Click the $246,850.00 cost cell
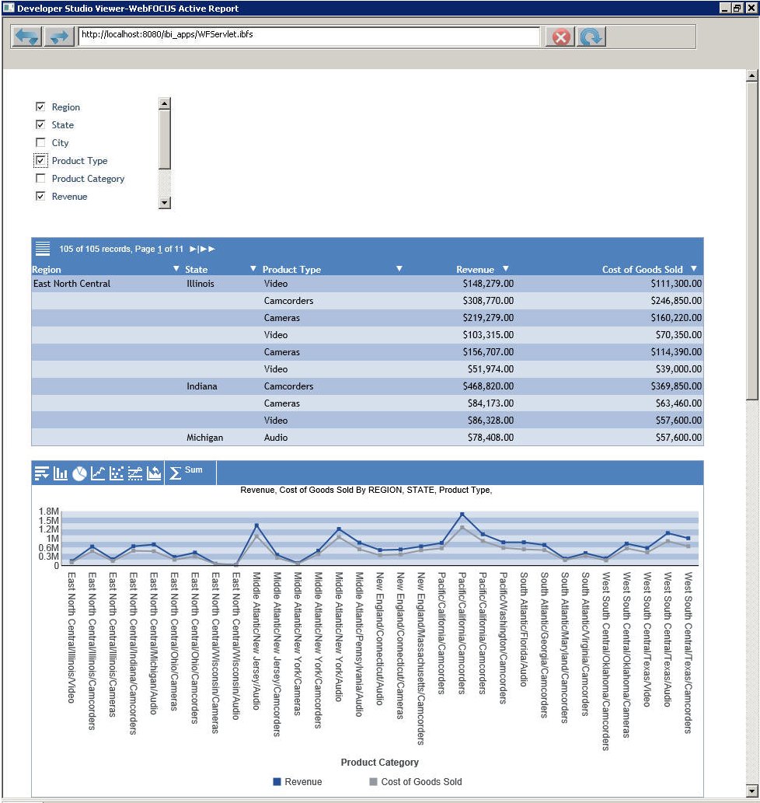Viewport: 760px width, 803px height. pos(676,301)
